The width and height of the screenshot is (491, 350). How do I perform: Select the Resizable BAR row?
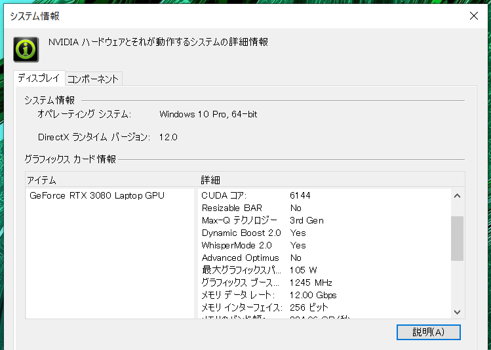324,208
